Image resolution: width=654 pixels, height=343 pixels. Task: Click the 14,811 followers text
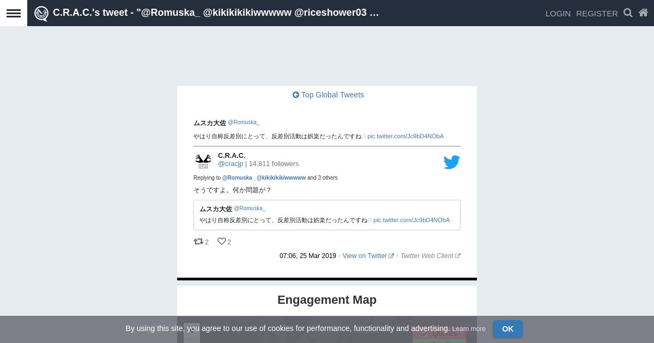(x=274, y=164)
